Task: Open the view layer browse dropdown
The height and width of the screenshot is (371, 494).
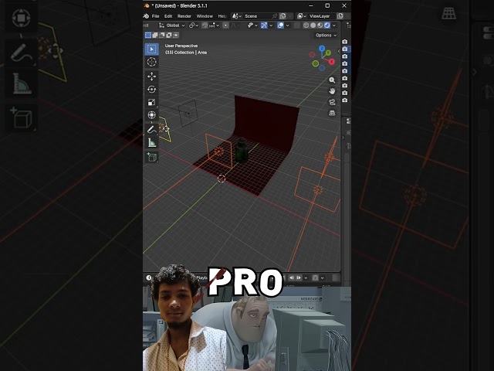Action: (x=302, y=15)
